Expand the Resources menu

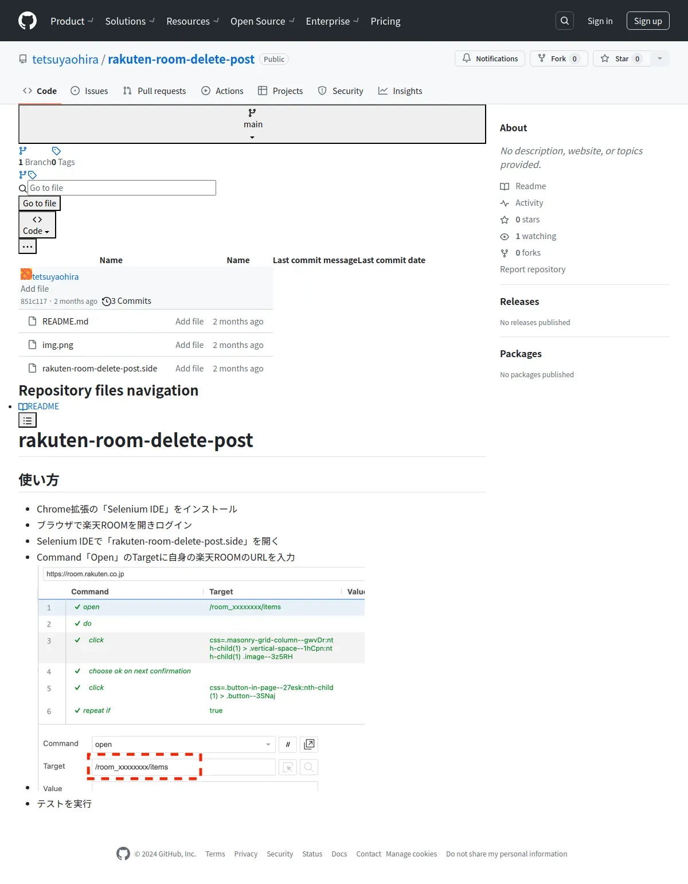click(192, 21)
